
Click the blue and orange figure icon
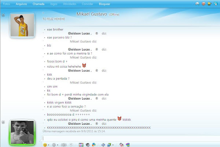(x=94, y=145)
